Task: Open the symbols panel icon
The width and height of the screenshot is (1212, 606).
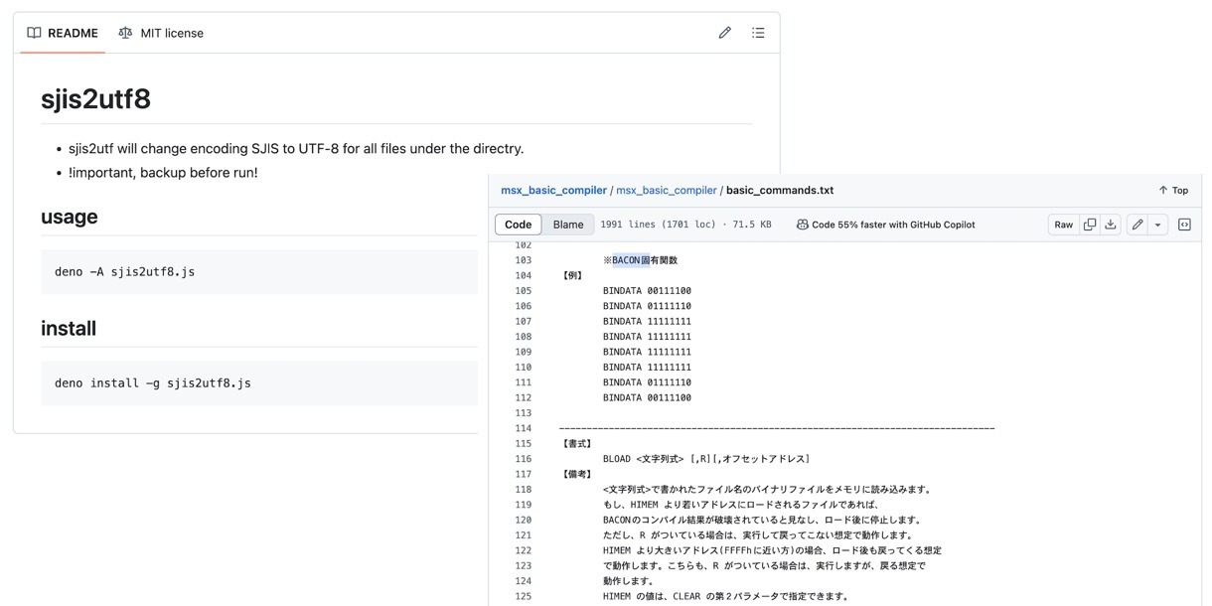Action: point(1185,225)
